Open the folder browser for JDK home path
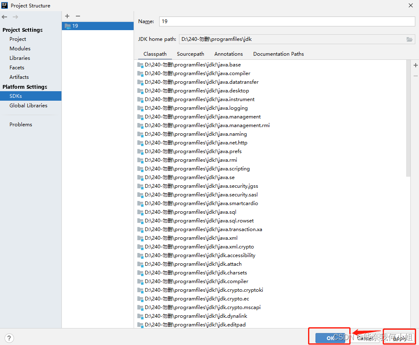Image resolution: width=419 pixels, height=345 pixels. click(410, 39)
